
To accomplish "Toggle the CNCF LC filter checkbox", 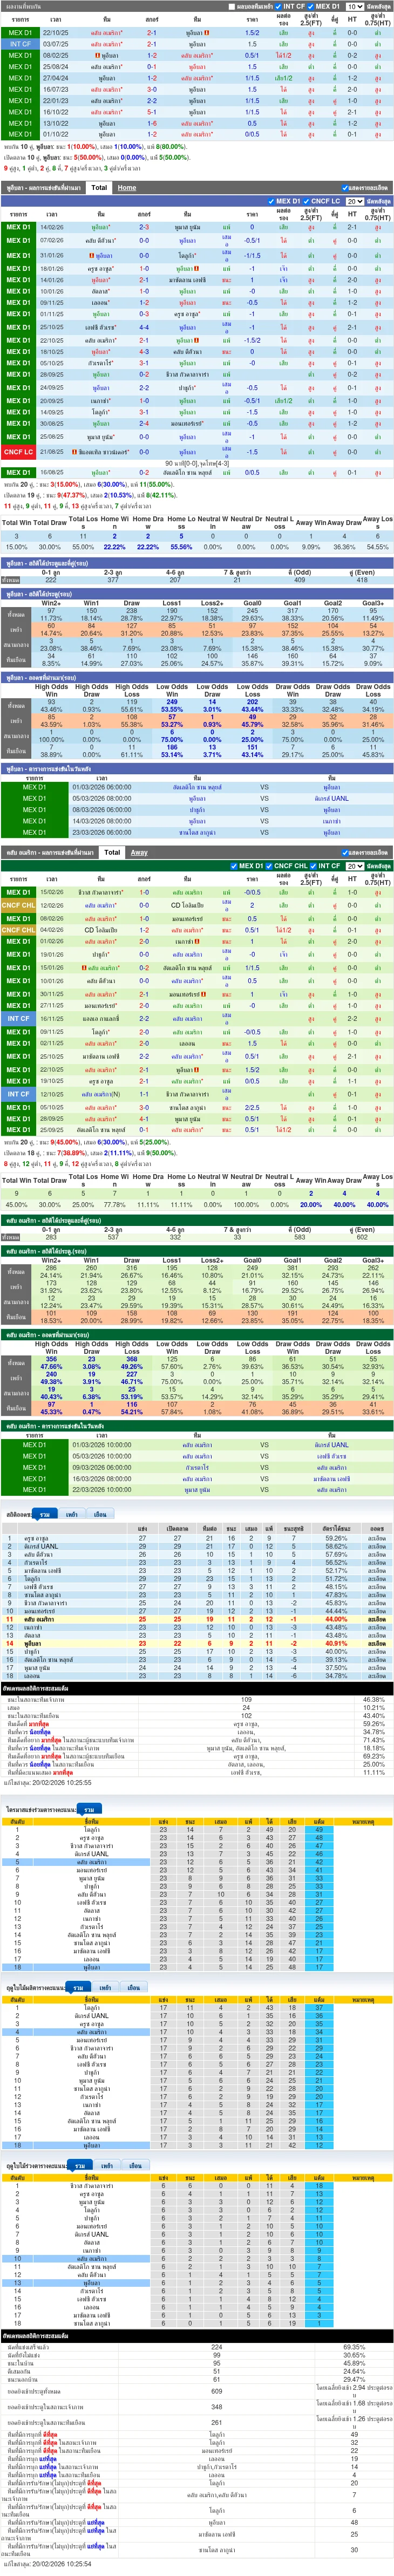I will coord(307,201).
